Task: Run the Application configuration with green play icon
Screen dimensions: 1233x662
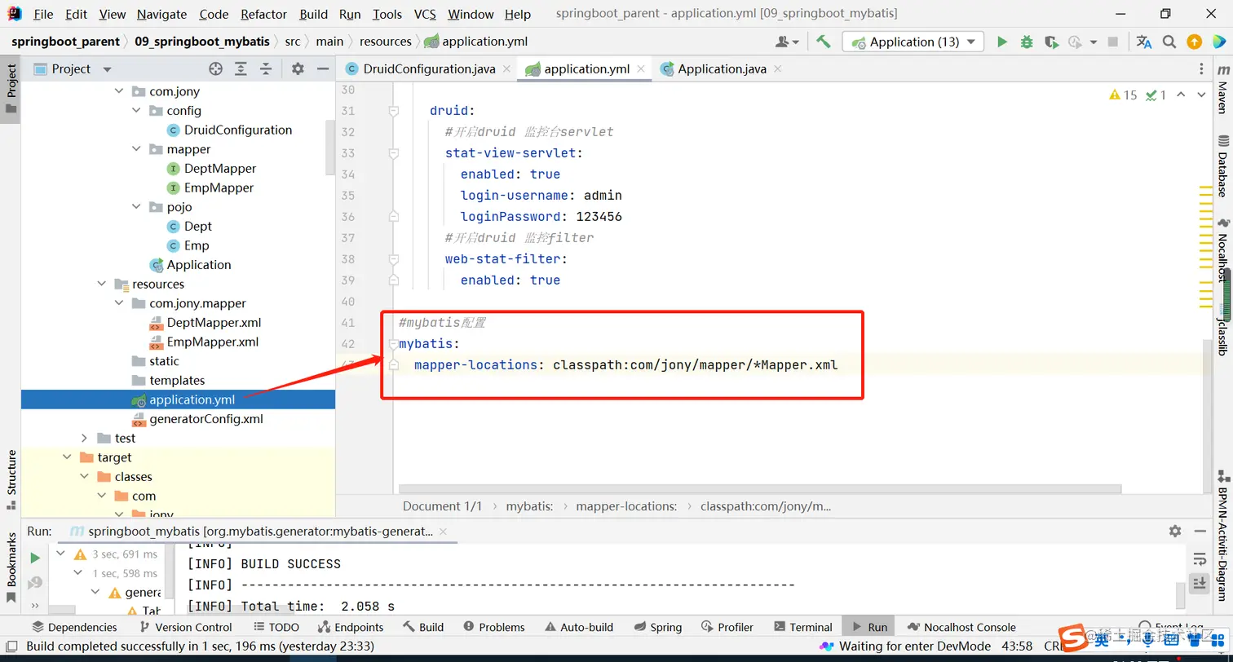Action: [1002, 42]
